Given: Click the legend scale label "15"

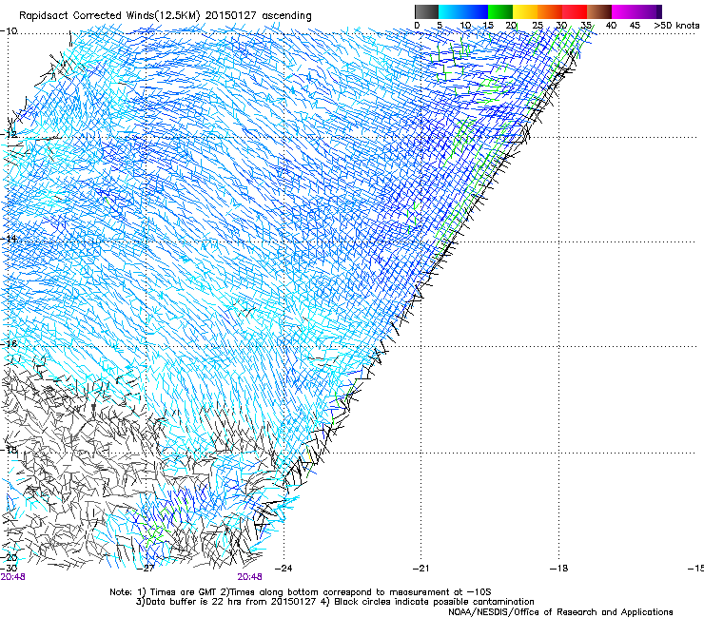Looking at the screenshot, I should click(x=488, y=25).
